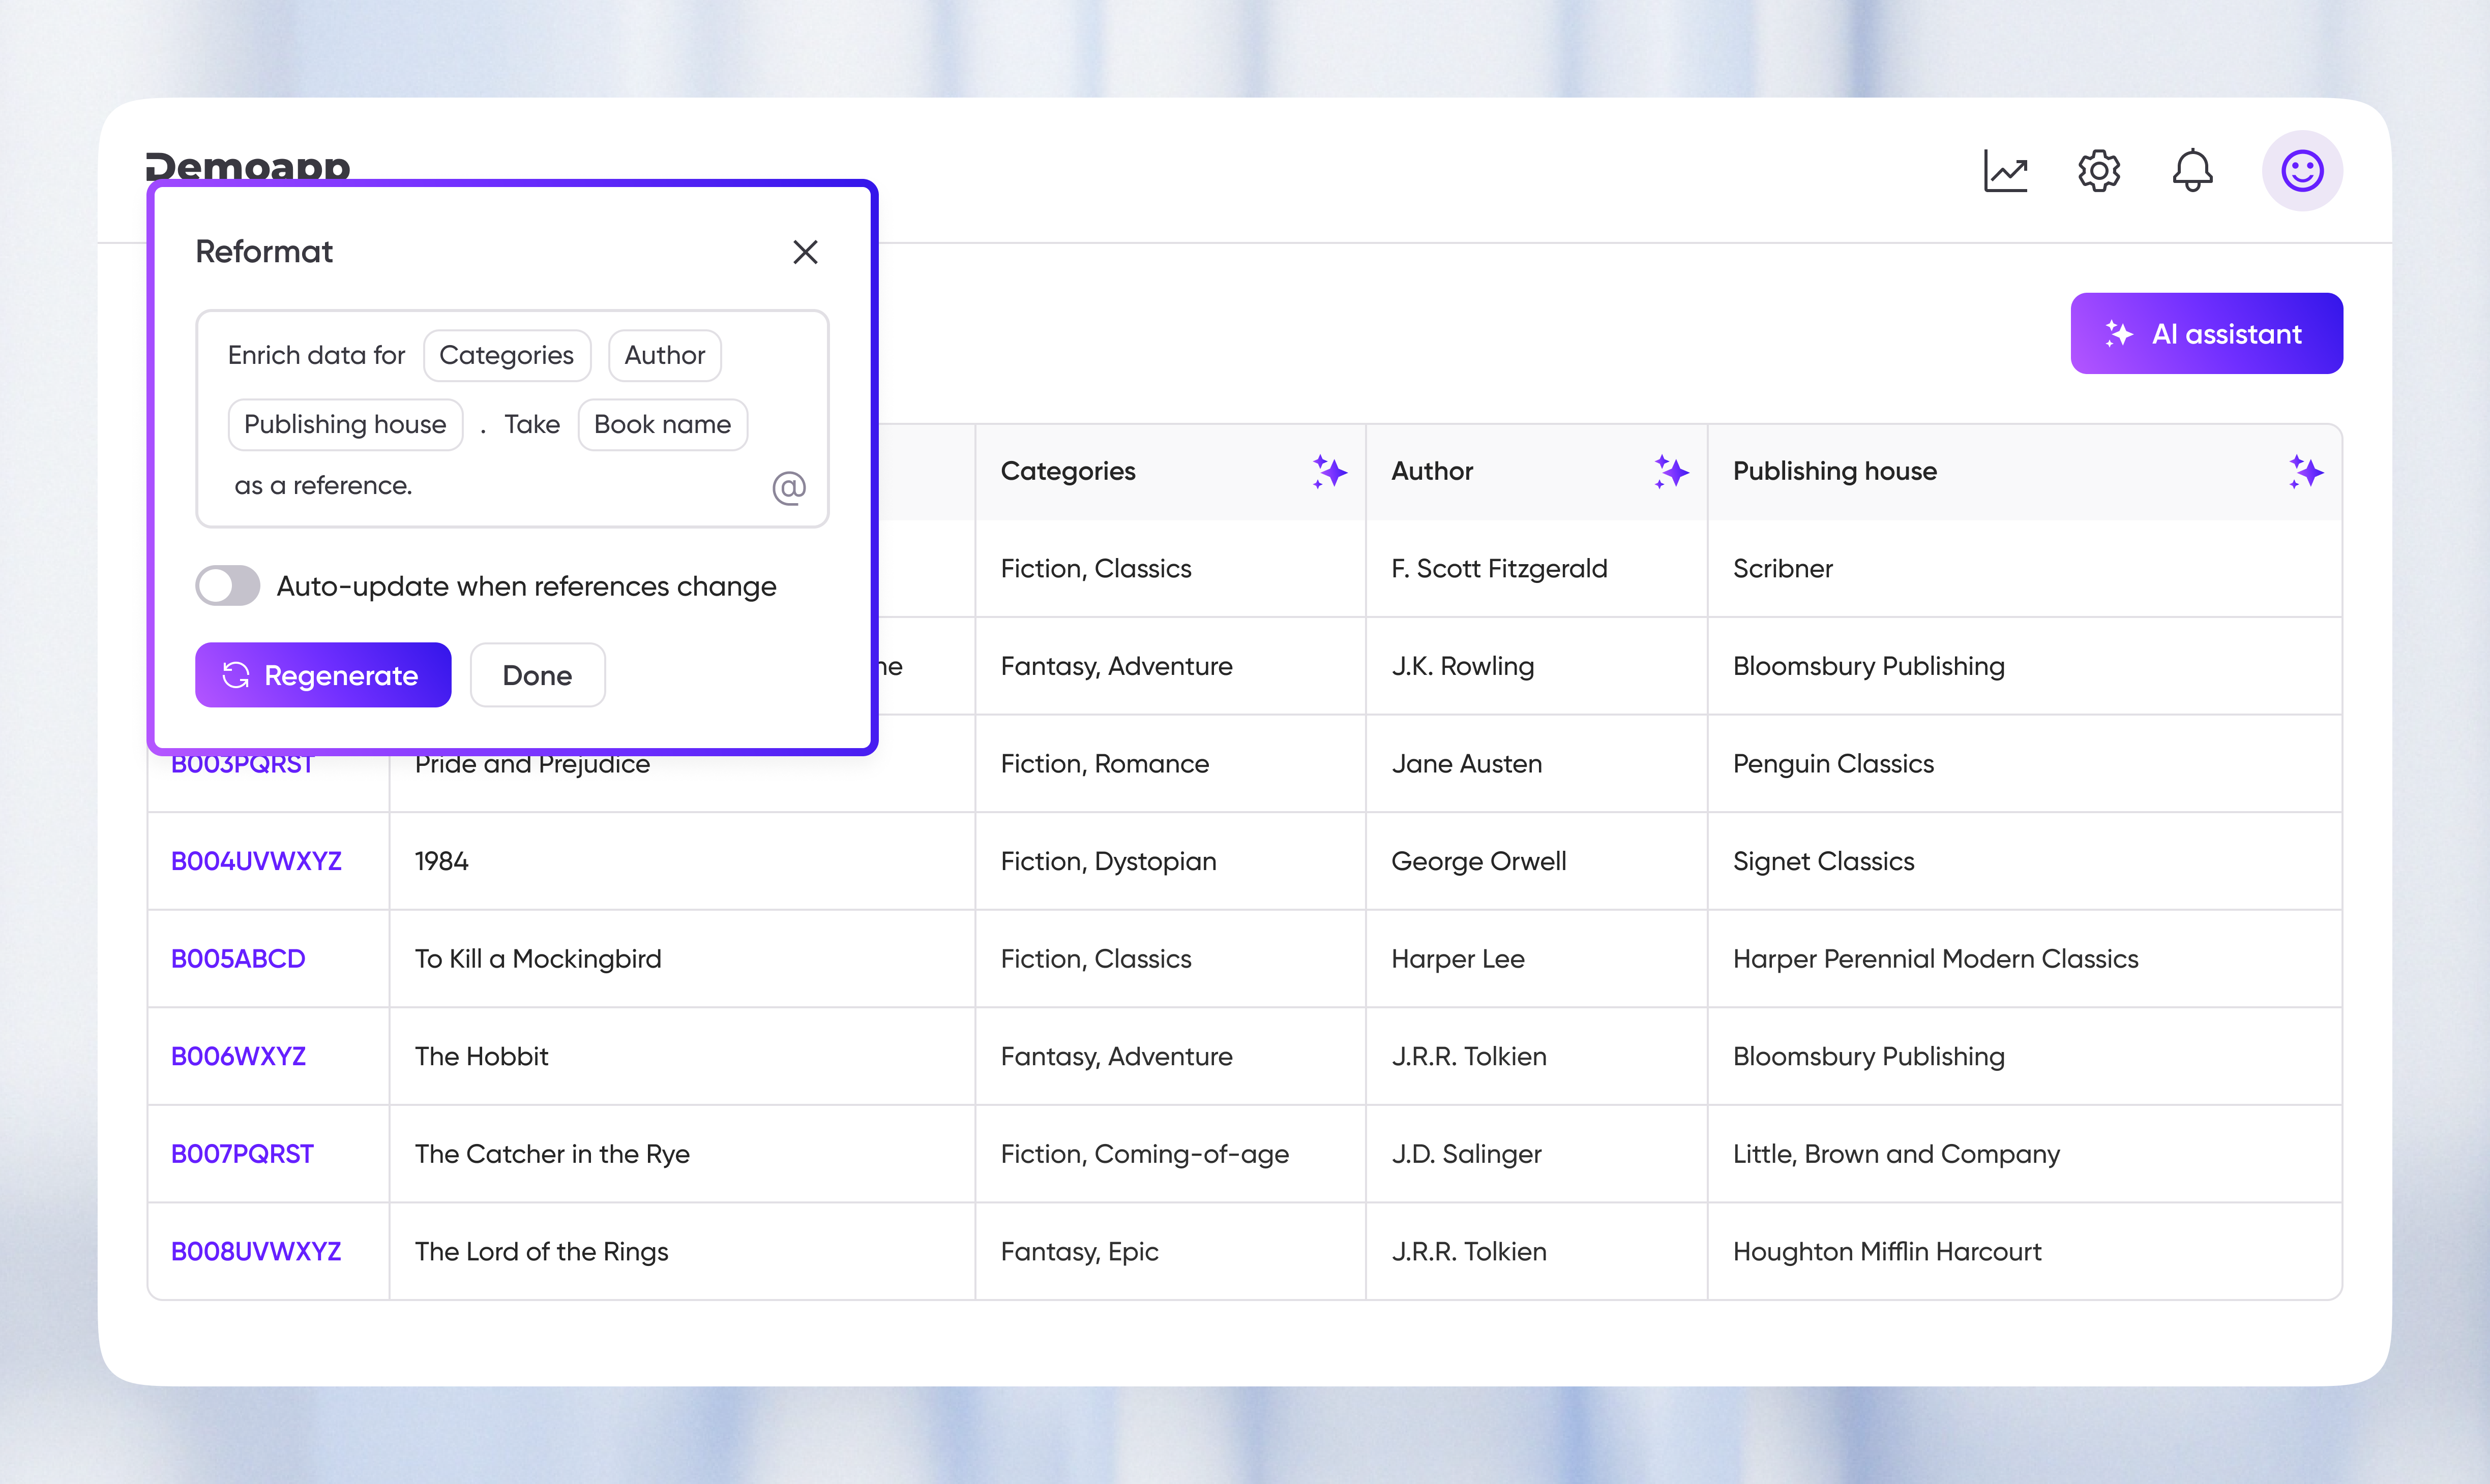2490x1484 pixels.
Task: Open record B004UVWXYZ
Action: [256, 860]
